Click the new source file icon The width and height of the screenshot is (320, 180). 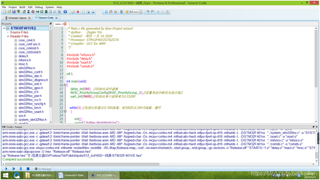tap(84, 12)
